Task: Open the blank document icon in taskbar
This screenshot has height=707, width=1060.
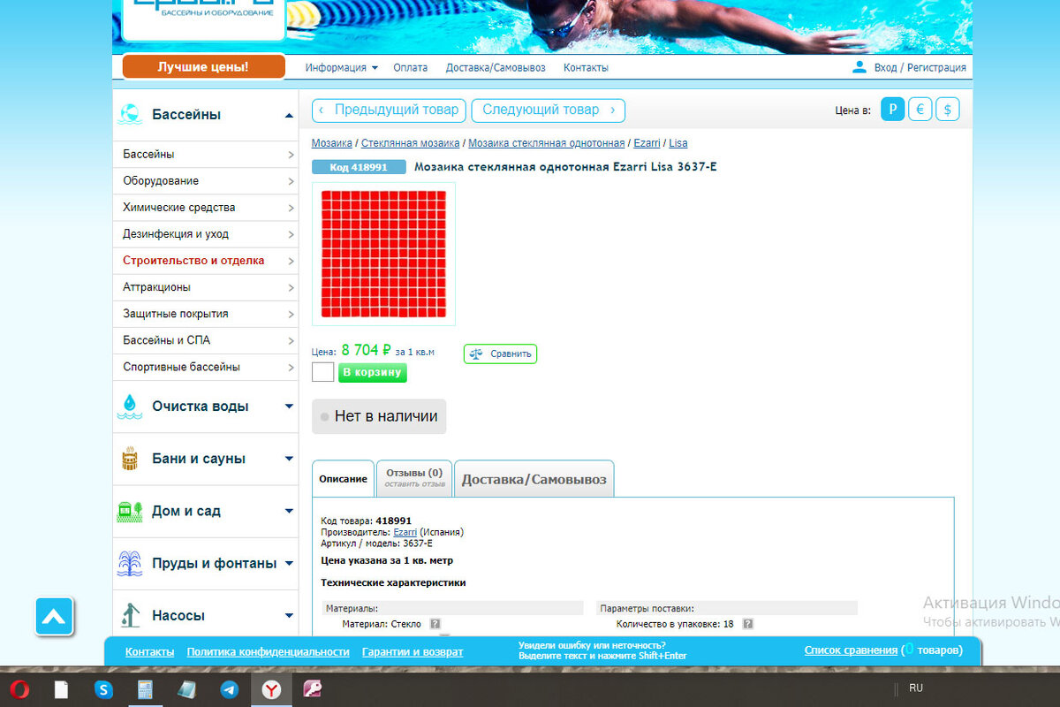Action: click(61, 689)
